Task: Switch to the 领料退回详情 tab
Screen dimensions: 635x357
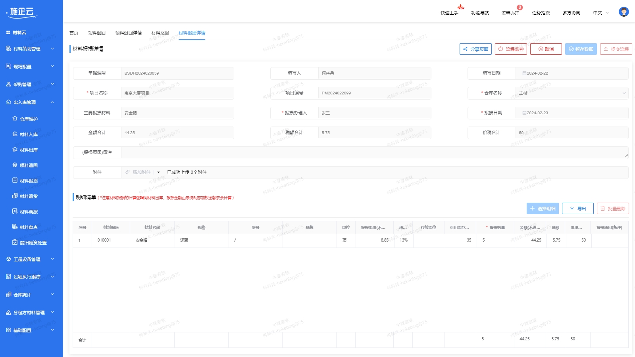Action: 128,33
